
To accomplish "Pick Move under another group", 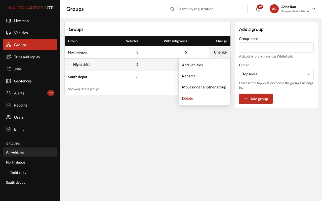I will 204,87.
